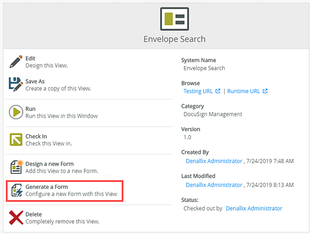Click the Design a new Form icon
Image resolution: width=310 pixels, height=234 pixels.
coord(16,167)
